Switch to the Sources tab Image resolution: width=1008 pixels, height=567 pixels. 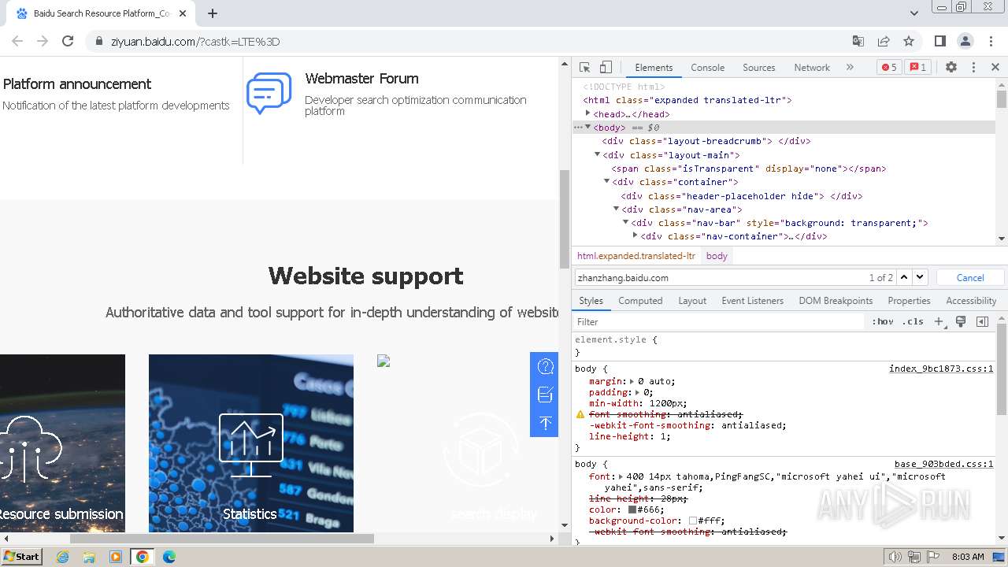click(x=759, y=68)
